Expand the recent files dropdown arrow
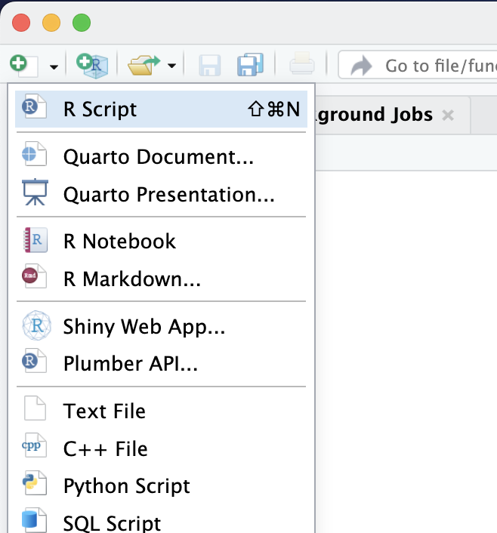 point(171,66)
